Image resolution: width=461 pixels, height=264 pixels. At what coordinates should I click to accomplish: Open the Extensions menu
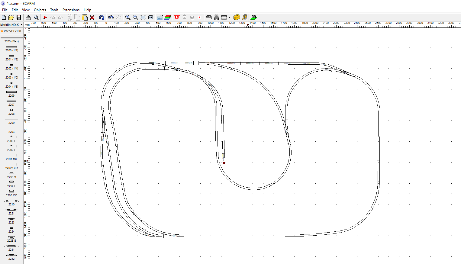(71, 10)
